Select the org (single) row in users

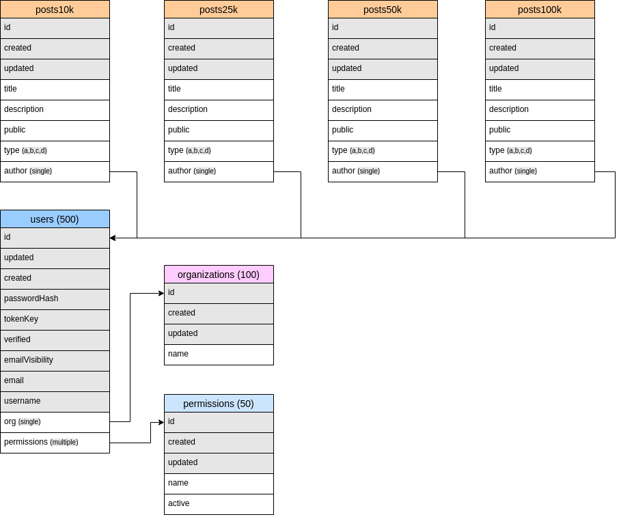pos(55,422)
